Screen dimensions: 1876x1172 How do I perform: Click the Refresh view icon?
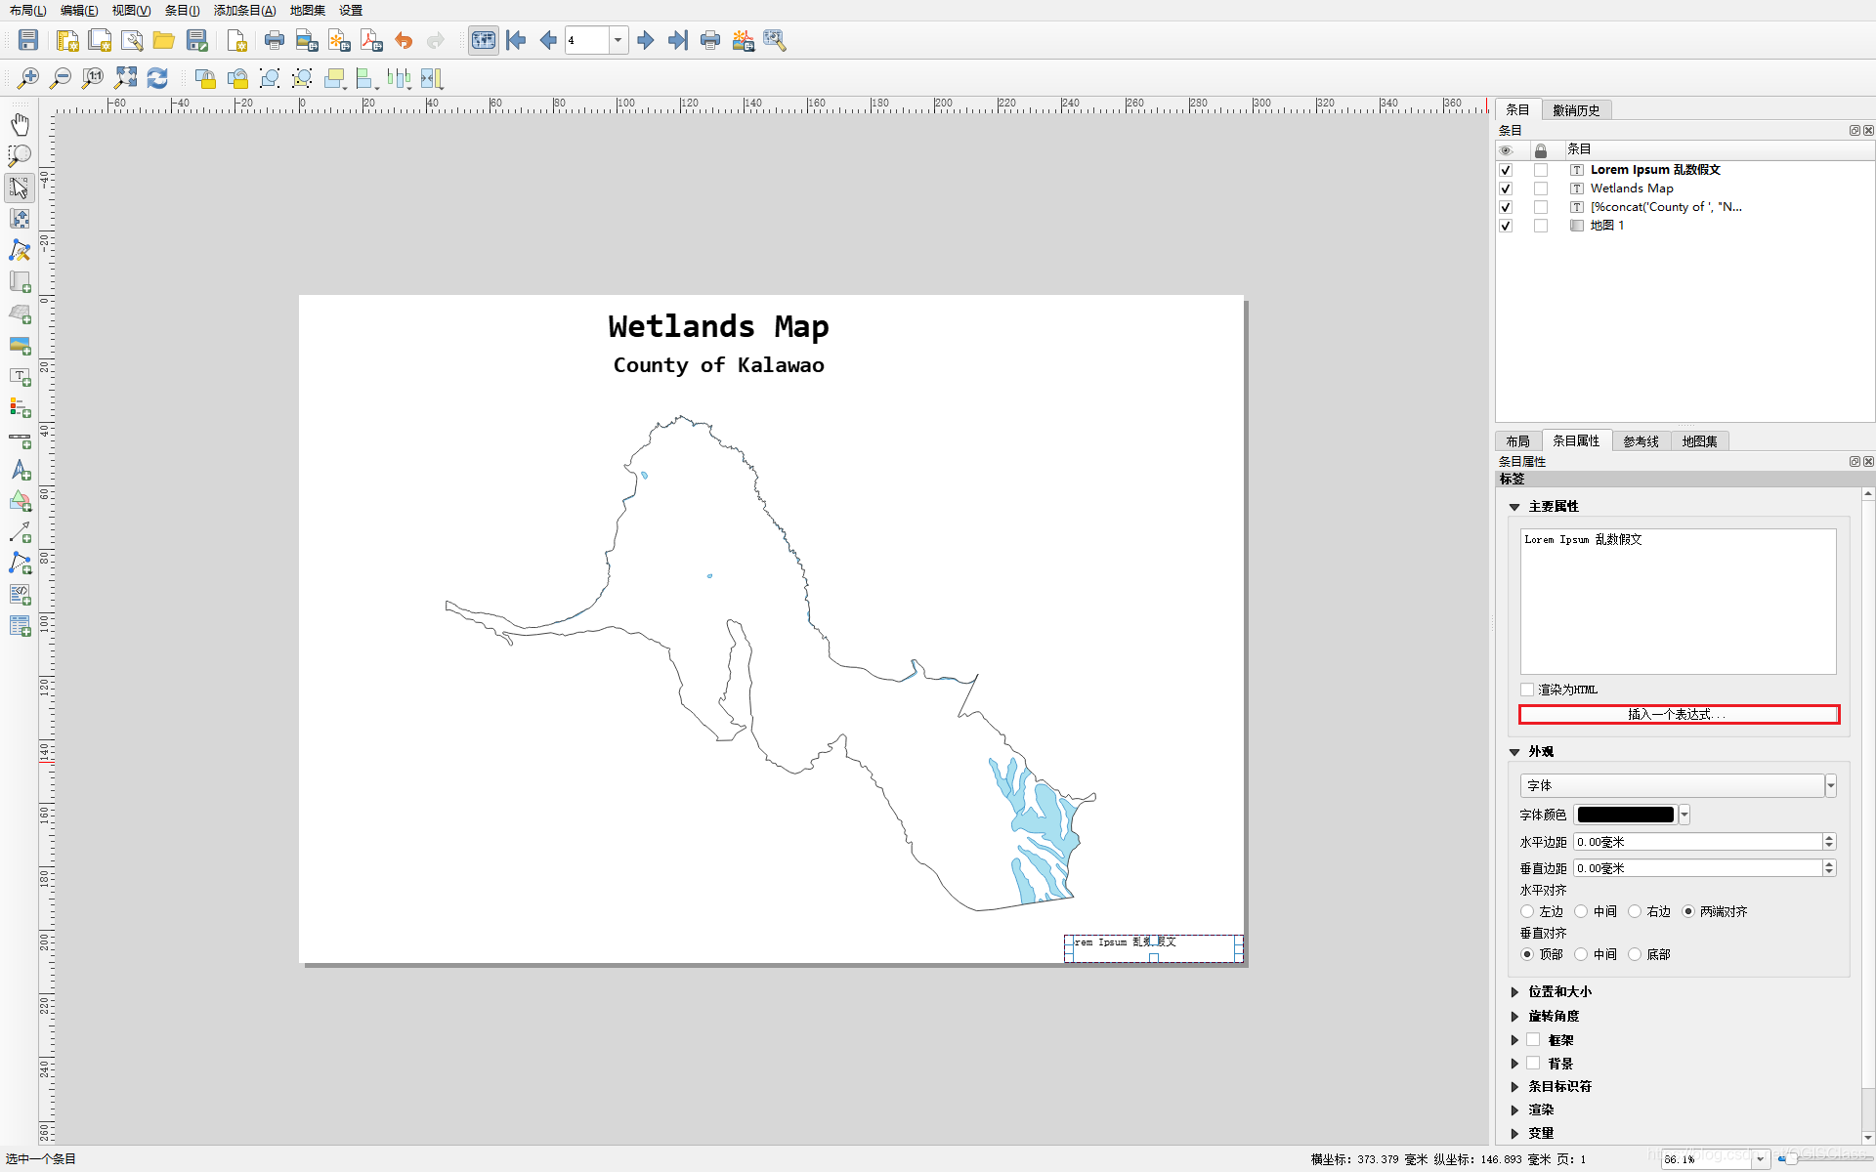[157, 78]
